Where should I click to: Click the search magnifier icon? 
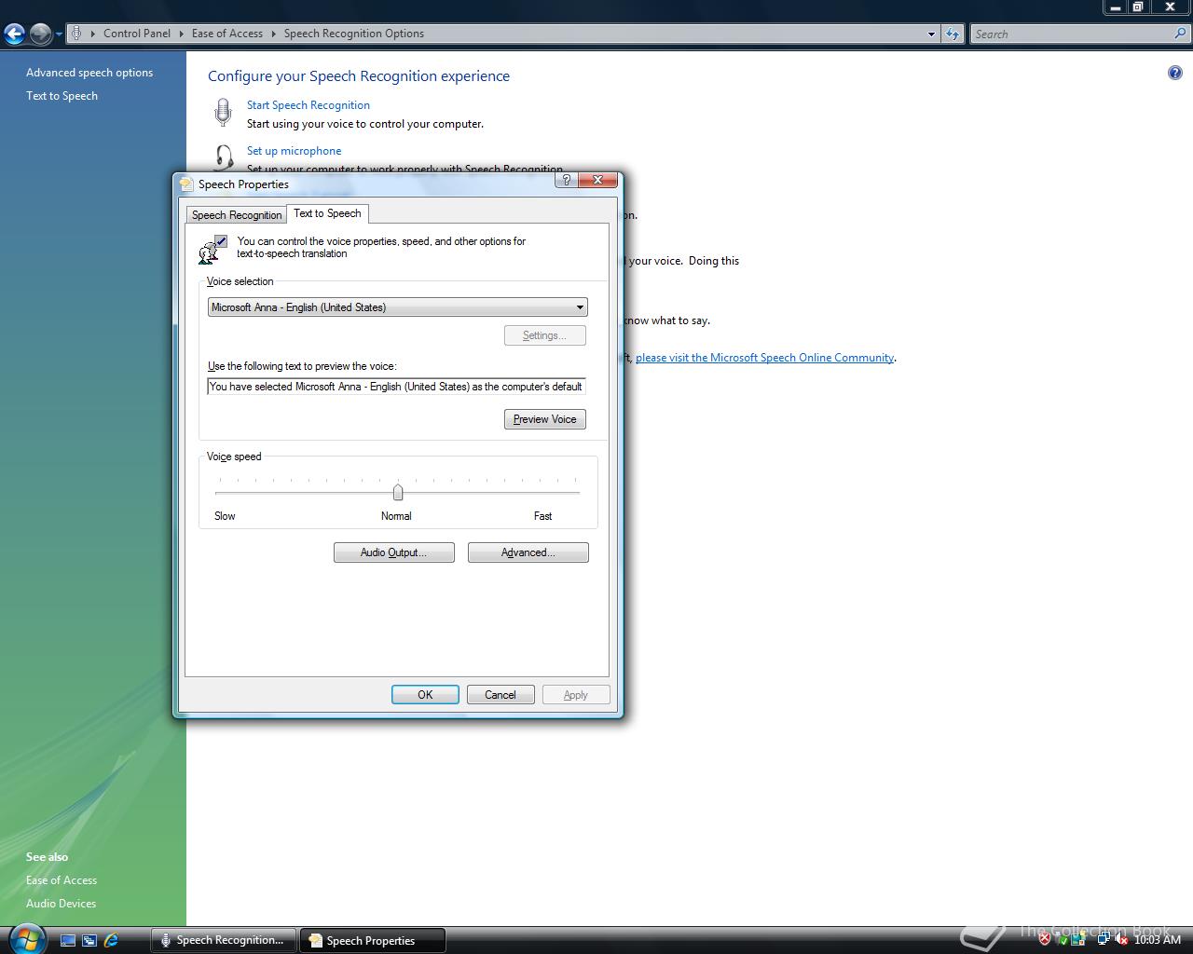click(1181, 34)
